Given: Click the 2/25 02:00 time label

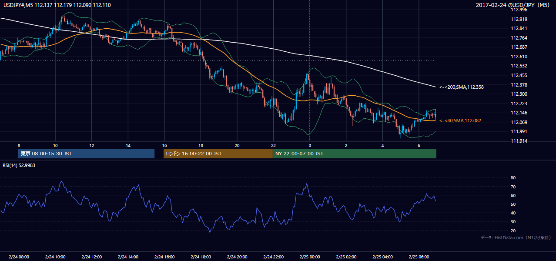Looking at the screenshot, I should coord(346,257).
